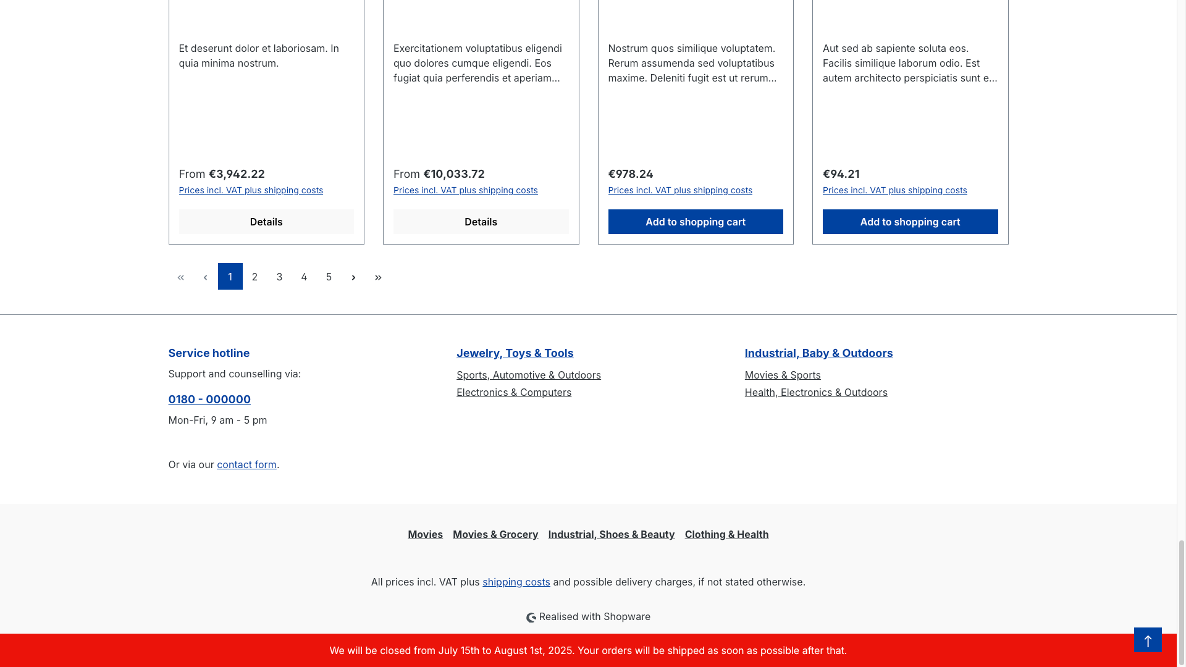The height and width of the screenshot is (667, 1186).
Task: Add €978.24 product to shopping cart
Action: click(696, 222)
